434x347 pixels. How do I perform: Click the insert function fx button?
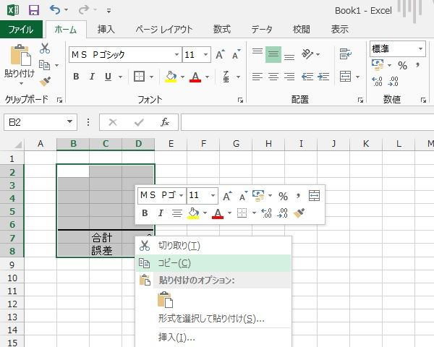click(x=165, y=122)
